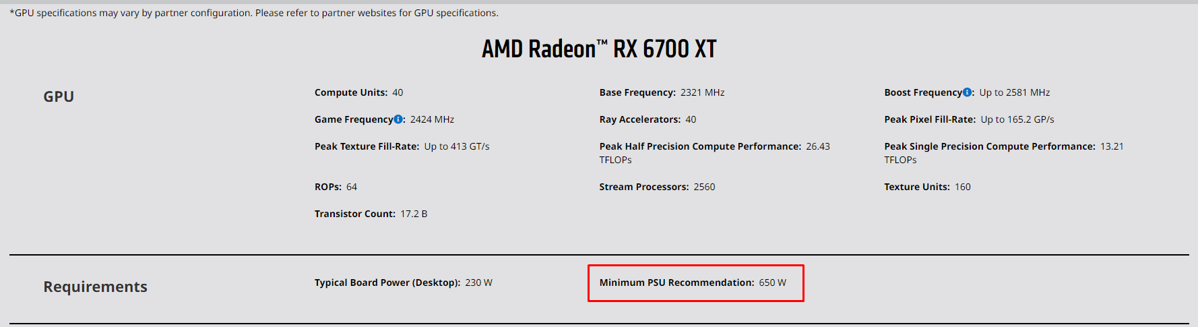Click the Ray Accelerators label
The width and height of the screenshot is (1198, 327).
639,119
